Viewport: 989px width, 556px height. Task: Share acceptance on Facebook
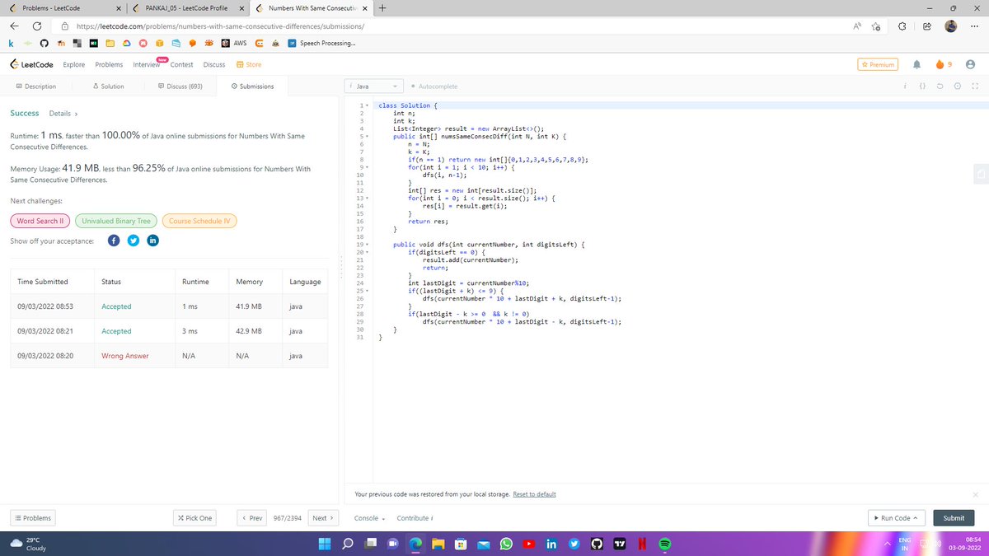point(114,241)
